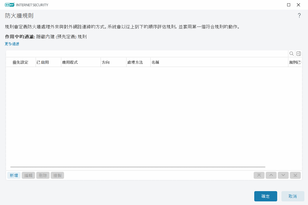The width and height of the screenshot is (308, 205).
Task: Confirm settings with the 確定 button
Action: pos(265,196)
